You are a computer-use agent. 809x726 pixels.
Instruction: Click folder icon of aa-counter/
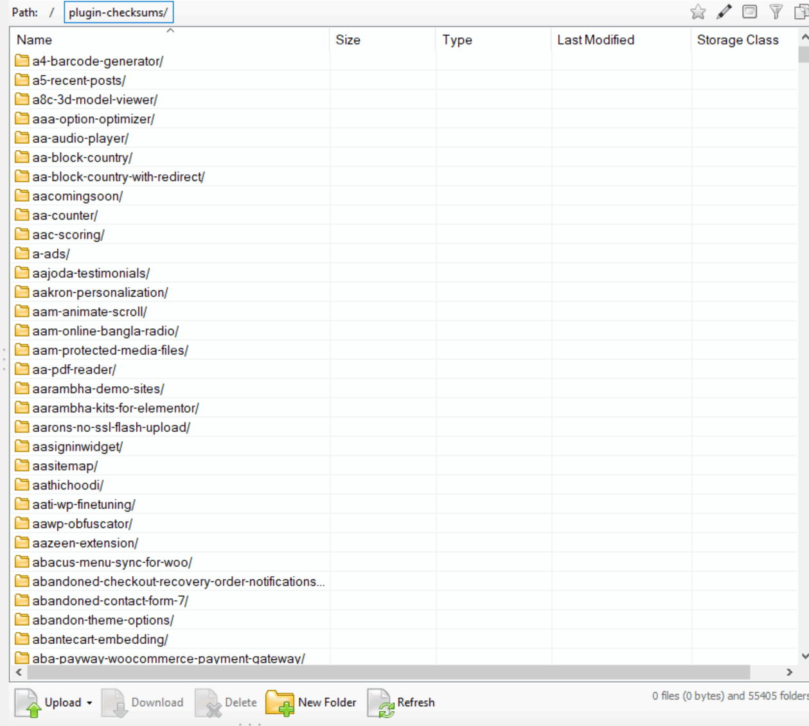coord(22,215)
